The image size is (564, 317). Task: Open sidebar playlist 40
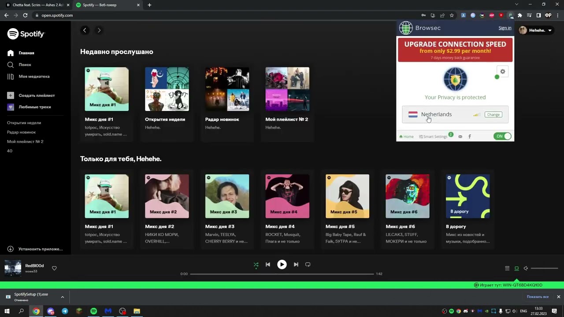(10, 151)
